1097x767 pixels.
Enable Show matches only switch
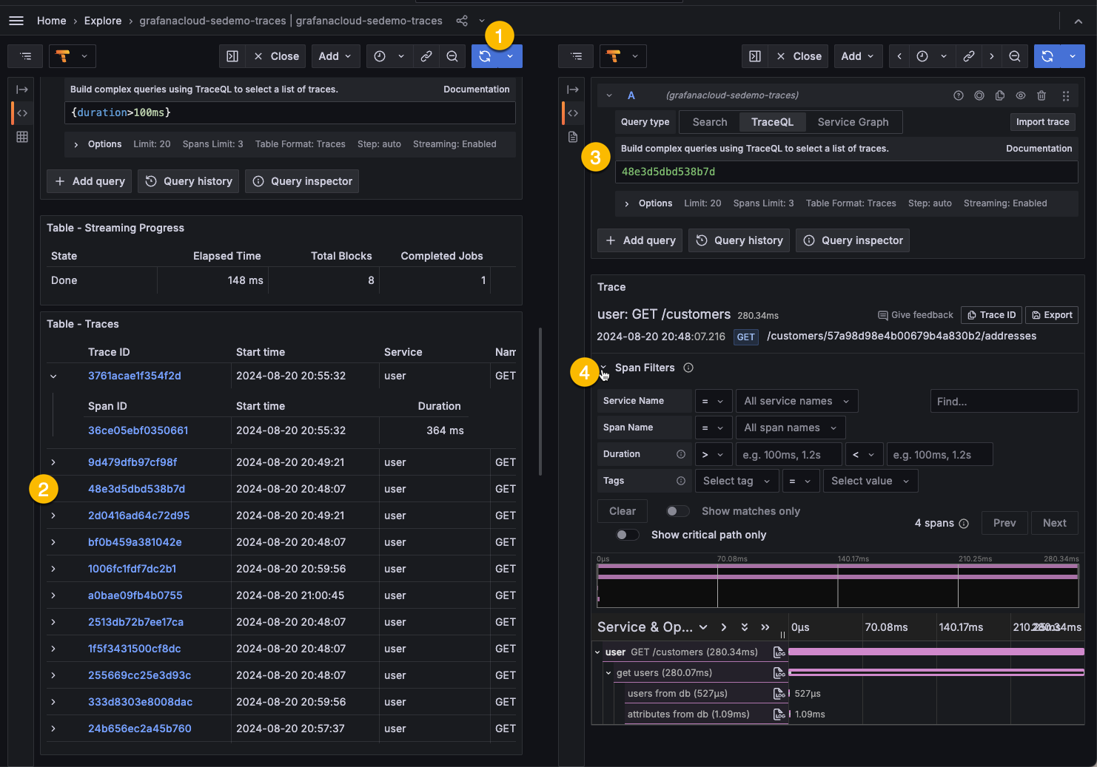(x=677, y=511)
